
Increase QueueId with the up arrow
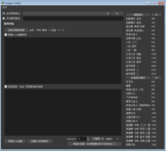point(88,138)
